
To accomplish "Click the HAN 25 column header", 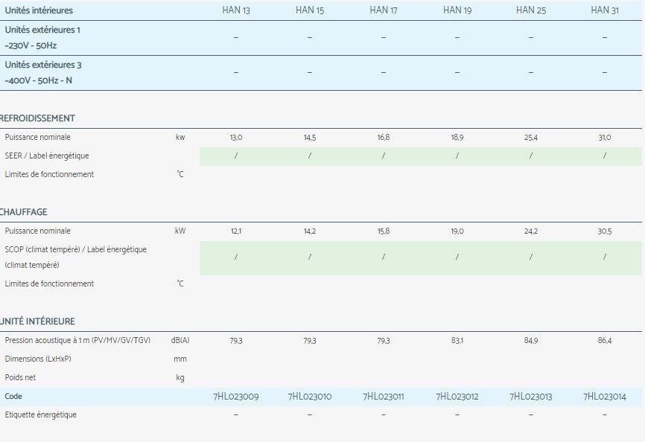I will 531,10.
